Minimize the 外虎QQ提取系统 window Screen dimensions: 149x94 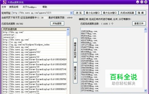(138, 2)
